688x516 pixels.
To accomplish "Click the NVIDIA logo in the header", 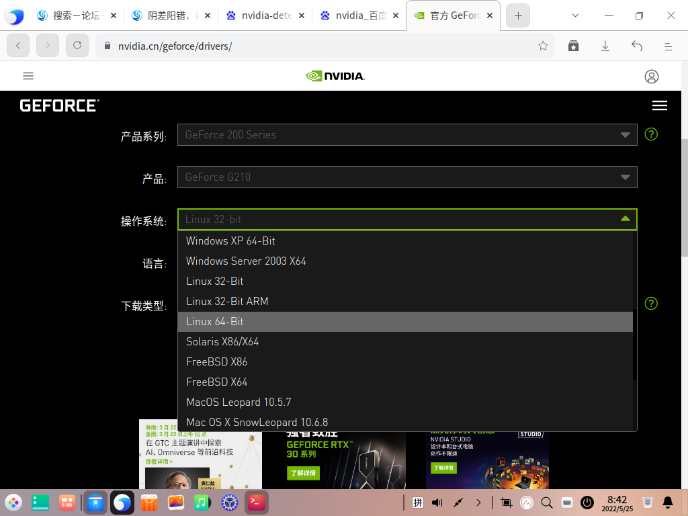I will pos(335,76).
